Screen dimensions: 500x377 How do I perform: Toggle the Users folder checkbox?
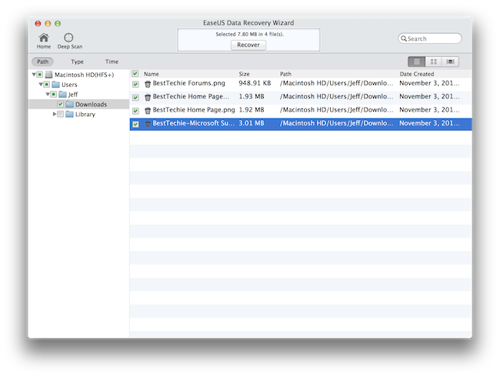[47, 85]
